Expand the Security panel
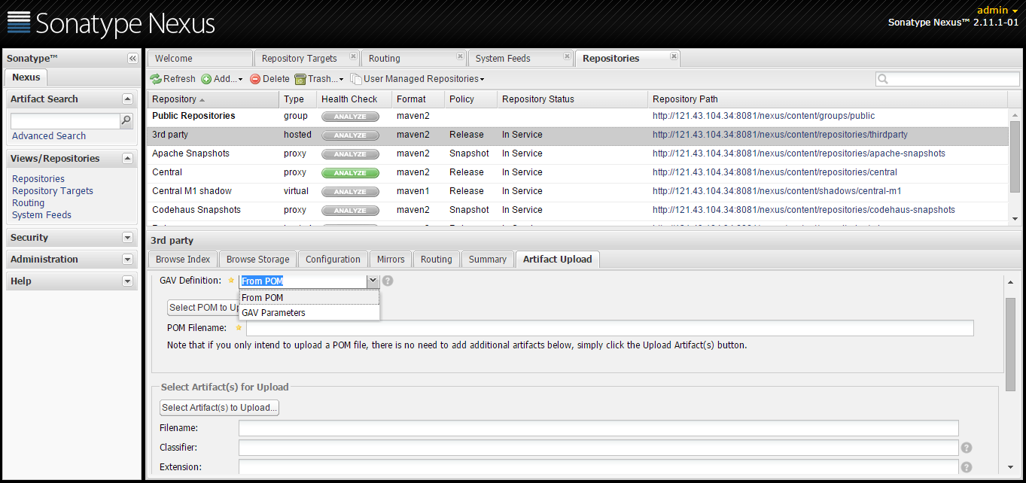The width and height of the screenshot is (1026, 483). click(127, 238)
